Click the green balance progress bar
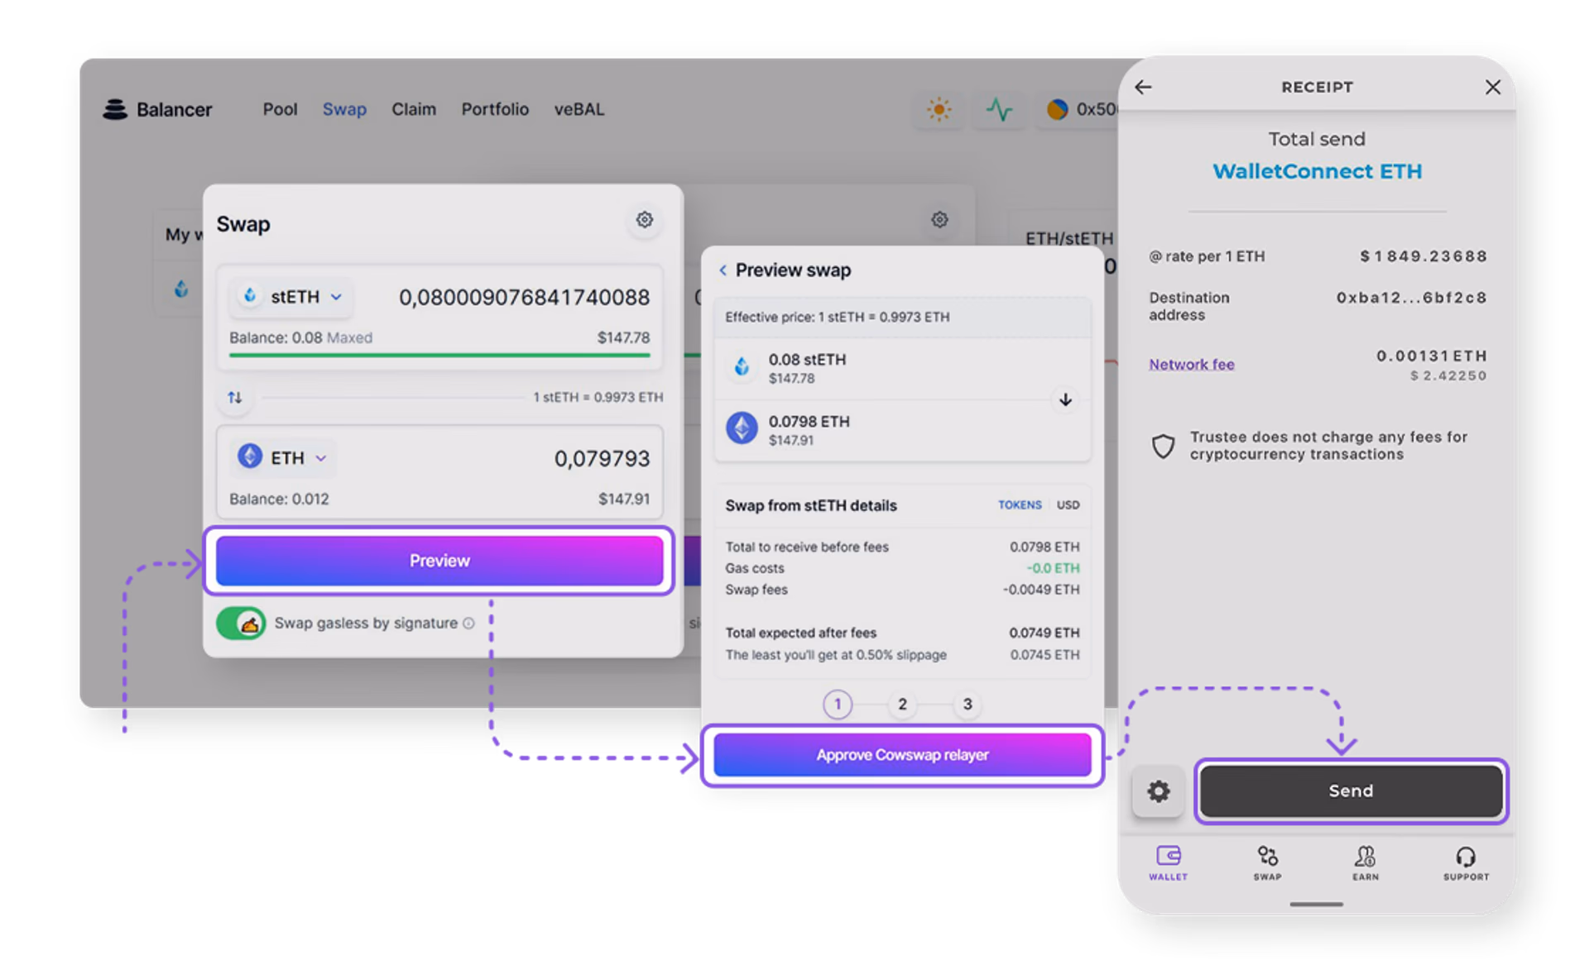This screenshot has height=970, width=1589. point(439,356)
